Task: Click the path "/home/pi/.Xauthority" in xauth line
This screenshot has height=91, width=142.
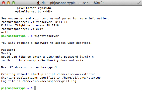Action: 41,60
